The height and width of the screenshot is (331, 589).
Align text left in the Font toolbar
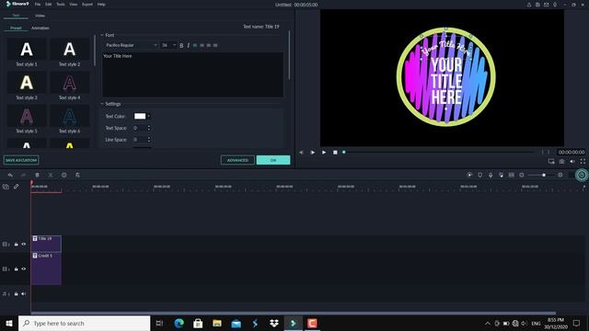pyautogui.click(x=195, y=45)
